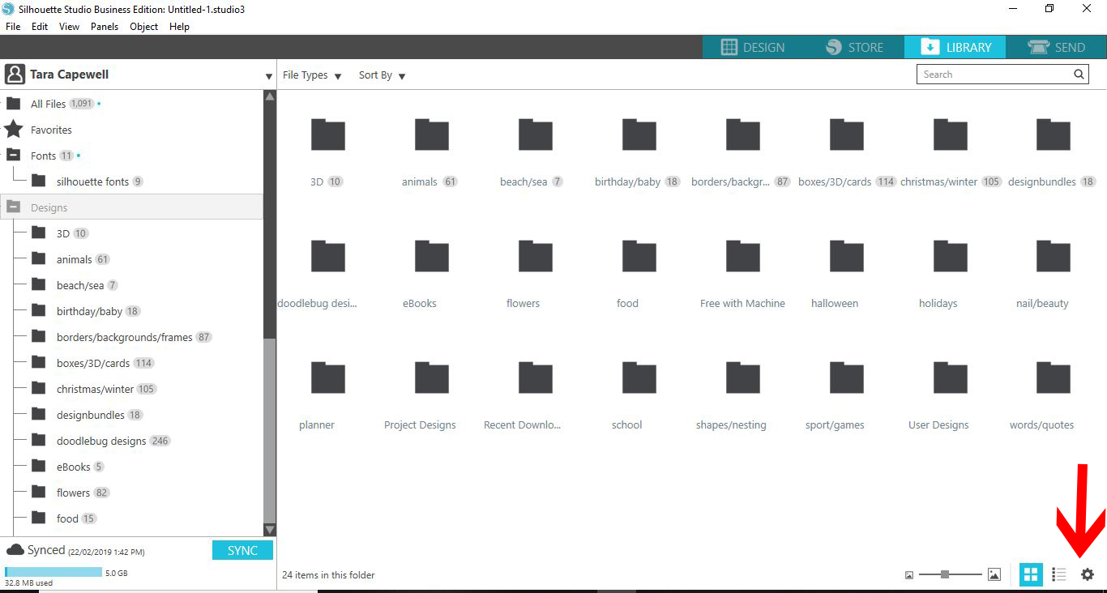Click the storage usage progress bar
The image size is (1107, 593).
[53, 572]
